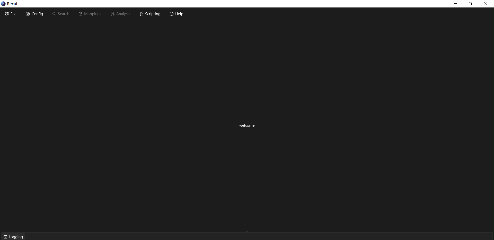Restore down the Recaf window
This screenshot has height=240, width=494.
471,4
